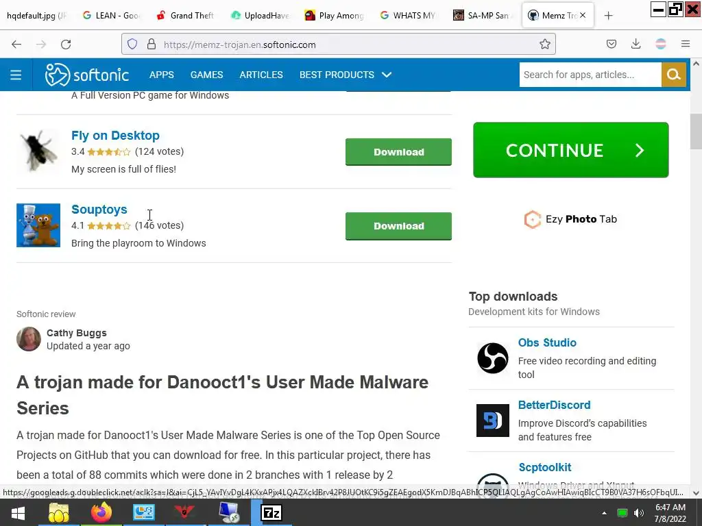
Task: Click the BetterDiscord logo icon
Action: (x=493, y=421)
